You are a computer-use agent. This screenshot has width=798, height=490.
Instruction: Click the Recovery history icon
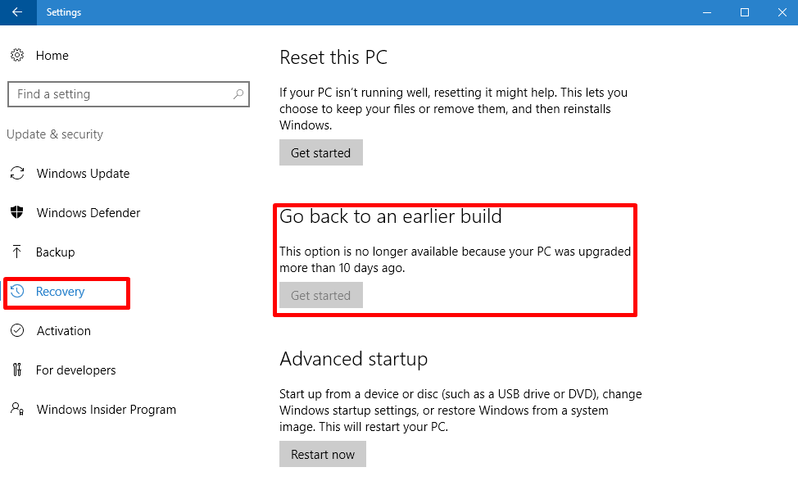point(17,292)
